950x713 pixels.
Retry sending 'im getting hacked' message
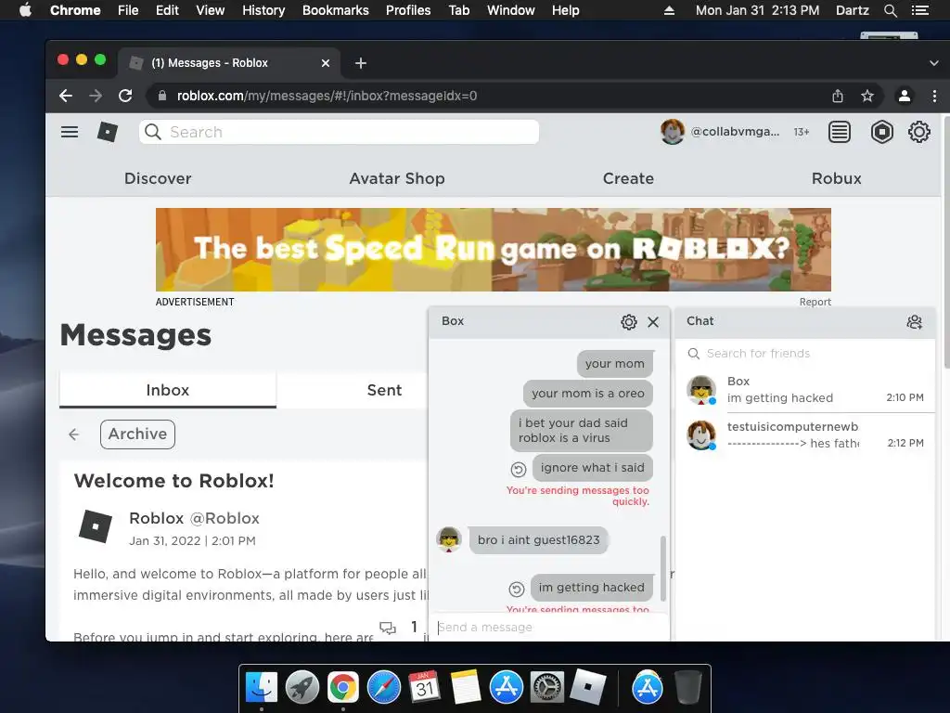516,589
